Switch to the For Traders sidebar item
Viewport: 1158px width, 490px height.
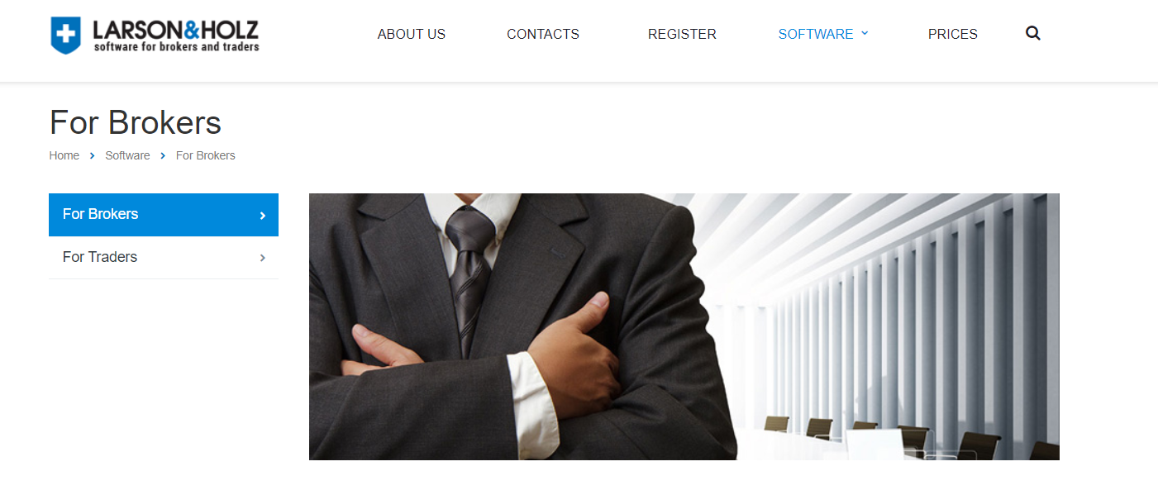click(164, 258)
